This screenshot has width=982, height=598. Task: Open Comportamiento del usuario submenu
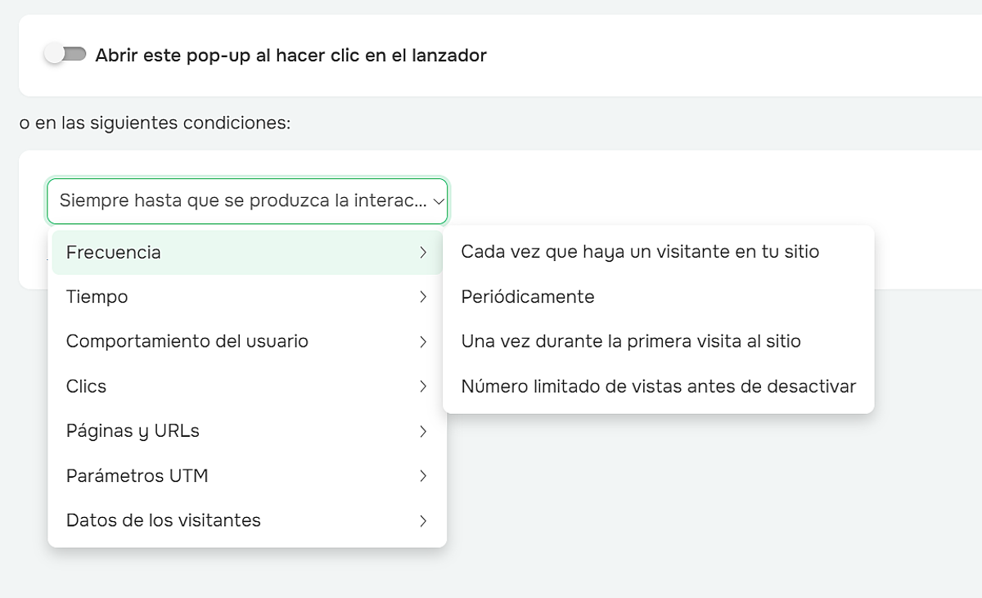[247, 341]
